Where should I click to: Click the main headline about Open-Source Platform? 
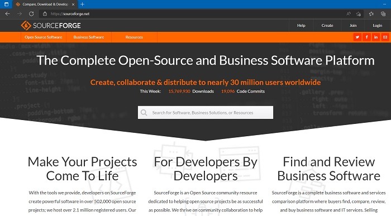pyautogui.click(x=206, y=60)
